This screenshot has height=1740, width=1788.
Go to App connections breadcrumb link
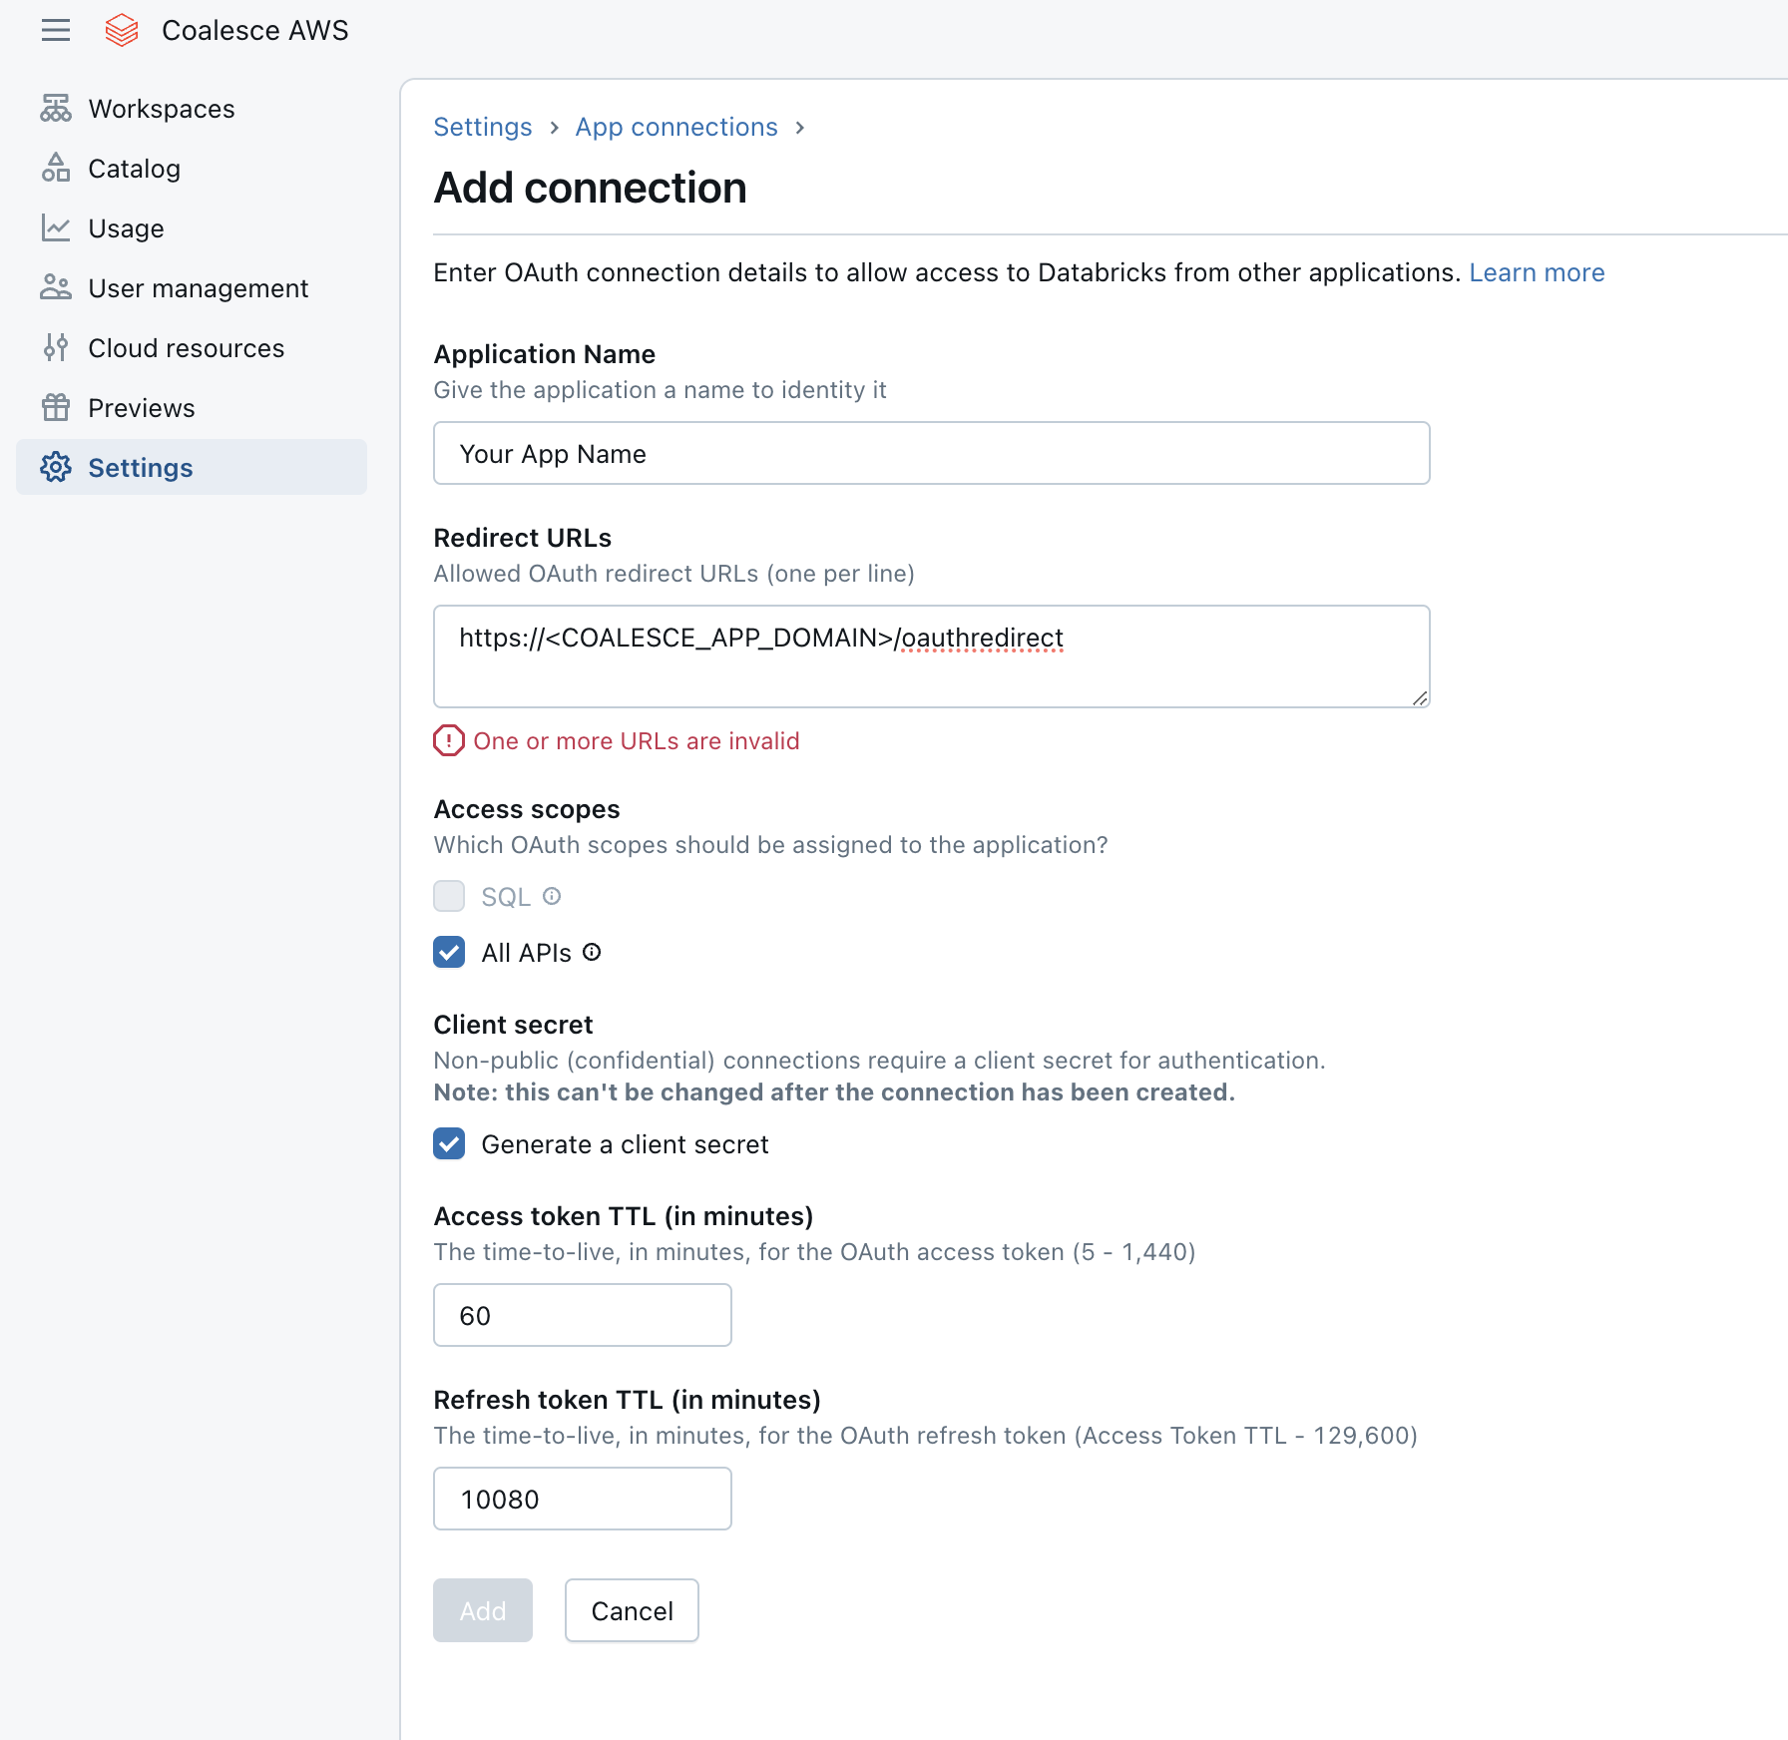pyautogui.click(x=676, y=127)
